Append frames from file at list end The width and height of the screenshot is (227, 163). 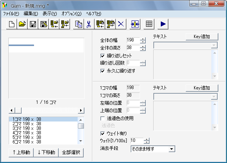coord(54,24)
